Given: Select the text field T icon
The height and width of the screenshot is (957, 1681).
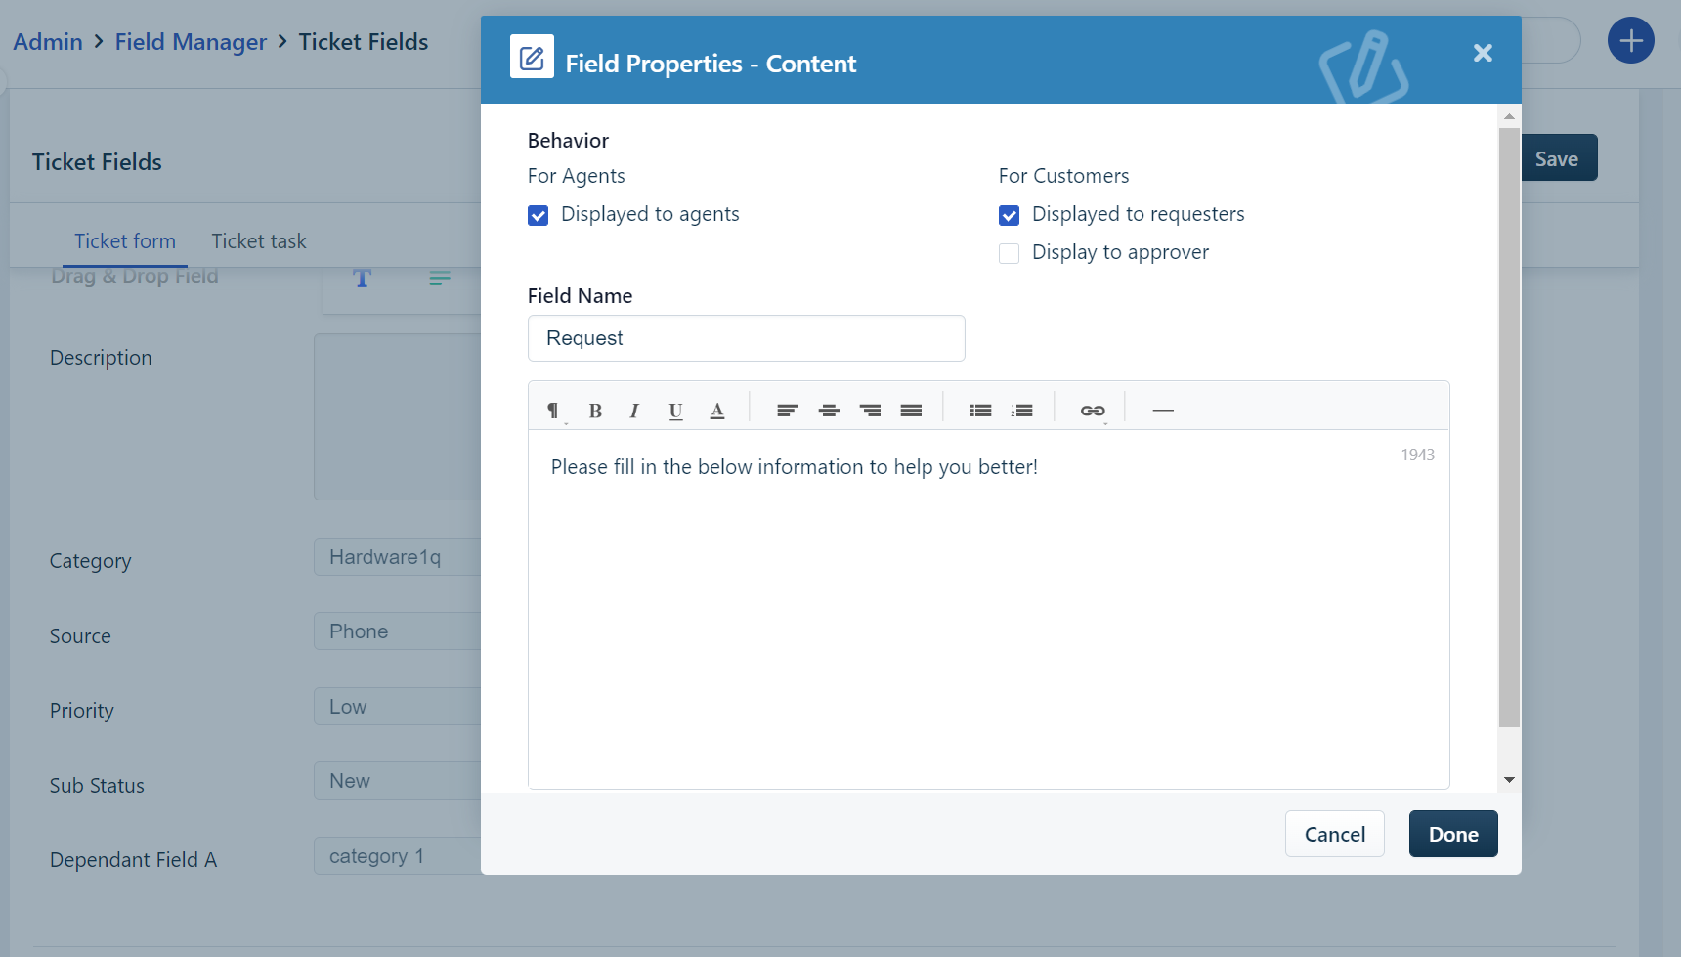Looking at the screenshot, I should tap(362, 279).
